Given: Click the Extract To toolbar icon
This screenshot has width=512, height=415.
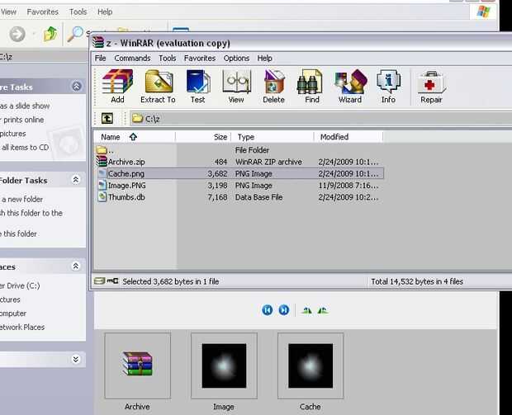Looking at the screenshot, I should (158, 87).
